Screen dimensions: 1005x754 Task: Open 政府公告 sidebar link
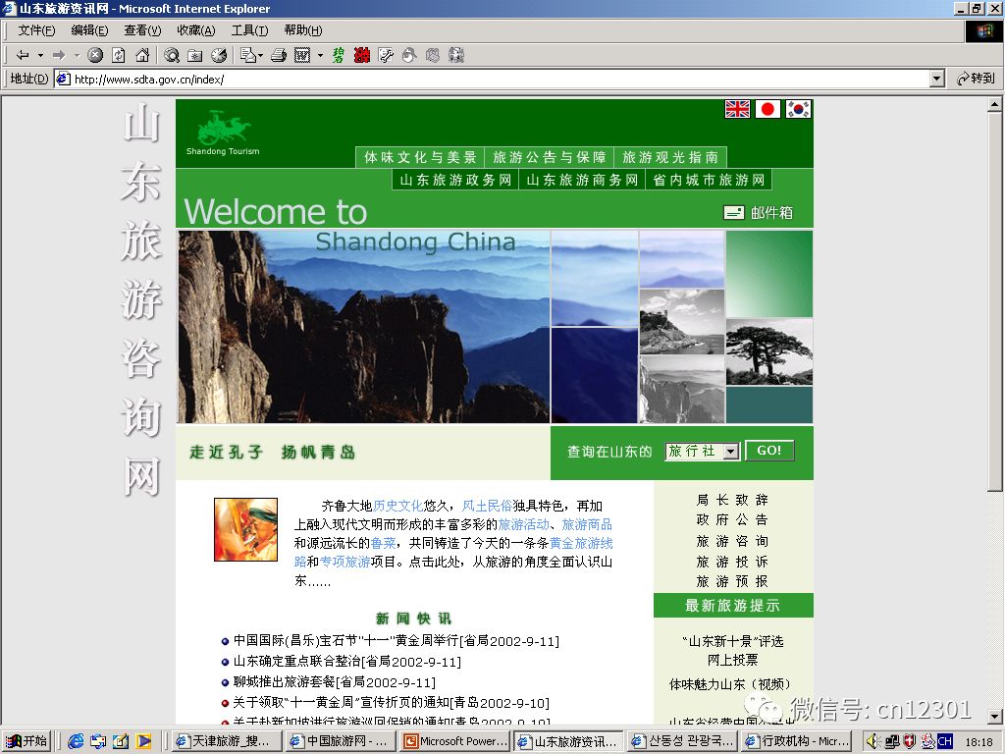(x=732, y=520)
